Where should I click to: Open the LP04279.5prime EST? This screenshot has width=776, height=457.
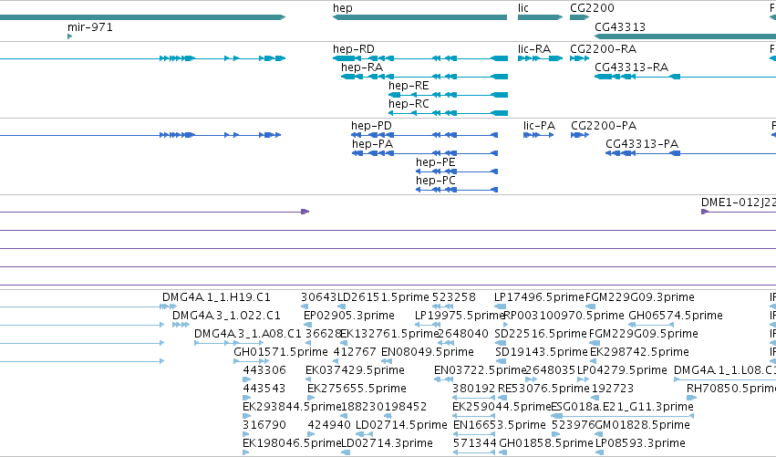(584, 379)
